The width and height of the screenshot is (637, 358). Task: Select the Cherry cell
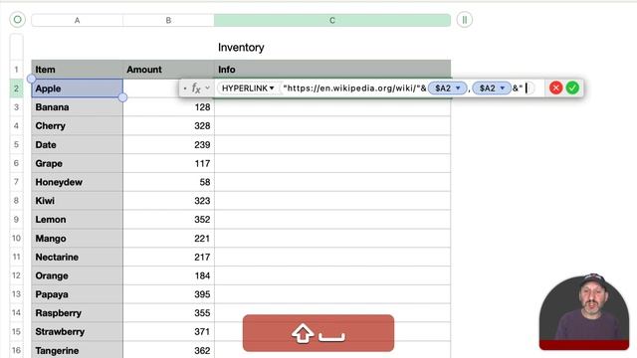78,126
